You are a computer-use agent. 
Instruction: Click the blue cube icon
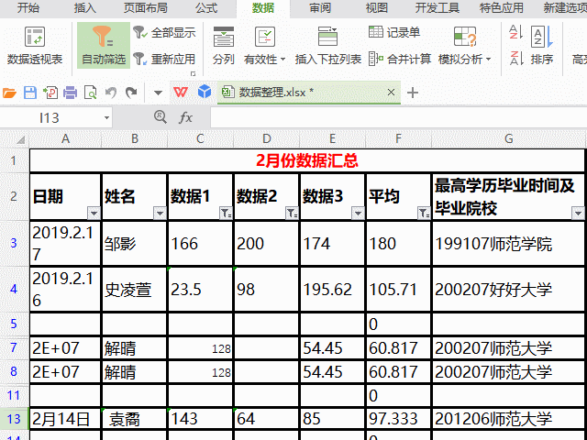(x=205, y=92)
